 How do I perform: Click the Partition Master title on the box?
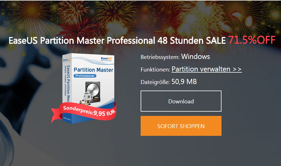coord(94,70)
